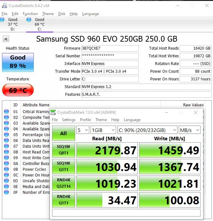Click the red 69 °C temperature indicator
The width and height of the screenshot is (213, 221).
[x=18, y=90]
